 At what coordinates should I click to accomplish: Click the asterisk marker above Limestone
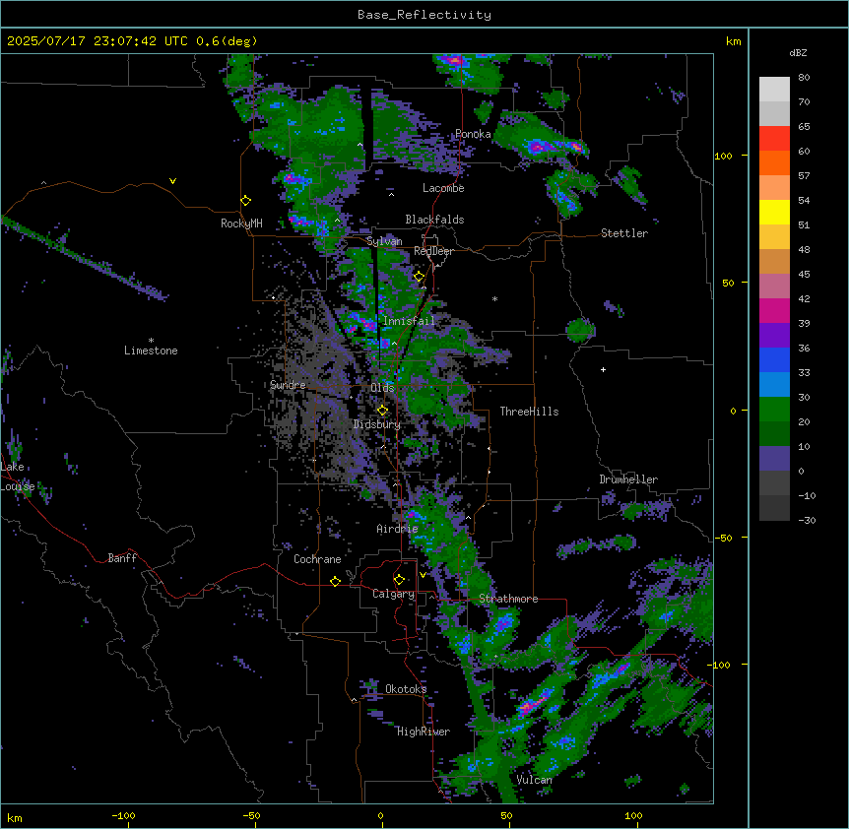151,341
